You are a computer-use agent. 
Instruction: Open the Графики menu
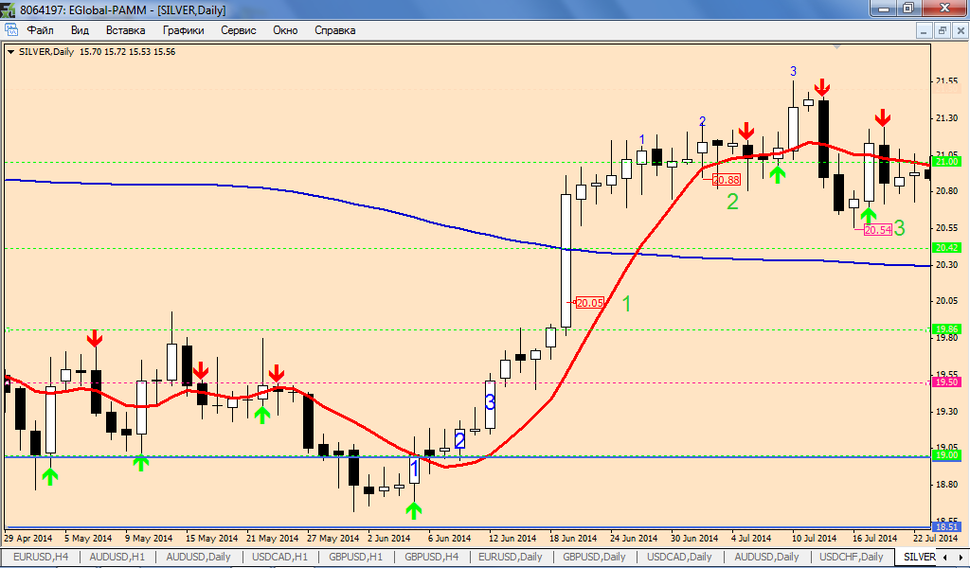[x=183, y=30]
